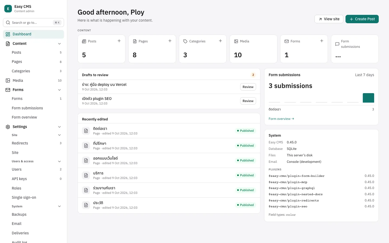389x243 pixels.
Task: Click page icon next to ร่วมงานกับเรา
Action: pos(86,190)
